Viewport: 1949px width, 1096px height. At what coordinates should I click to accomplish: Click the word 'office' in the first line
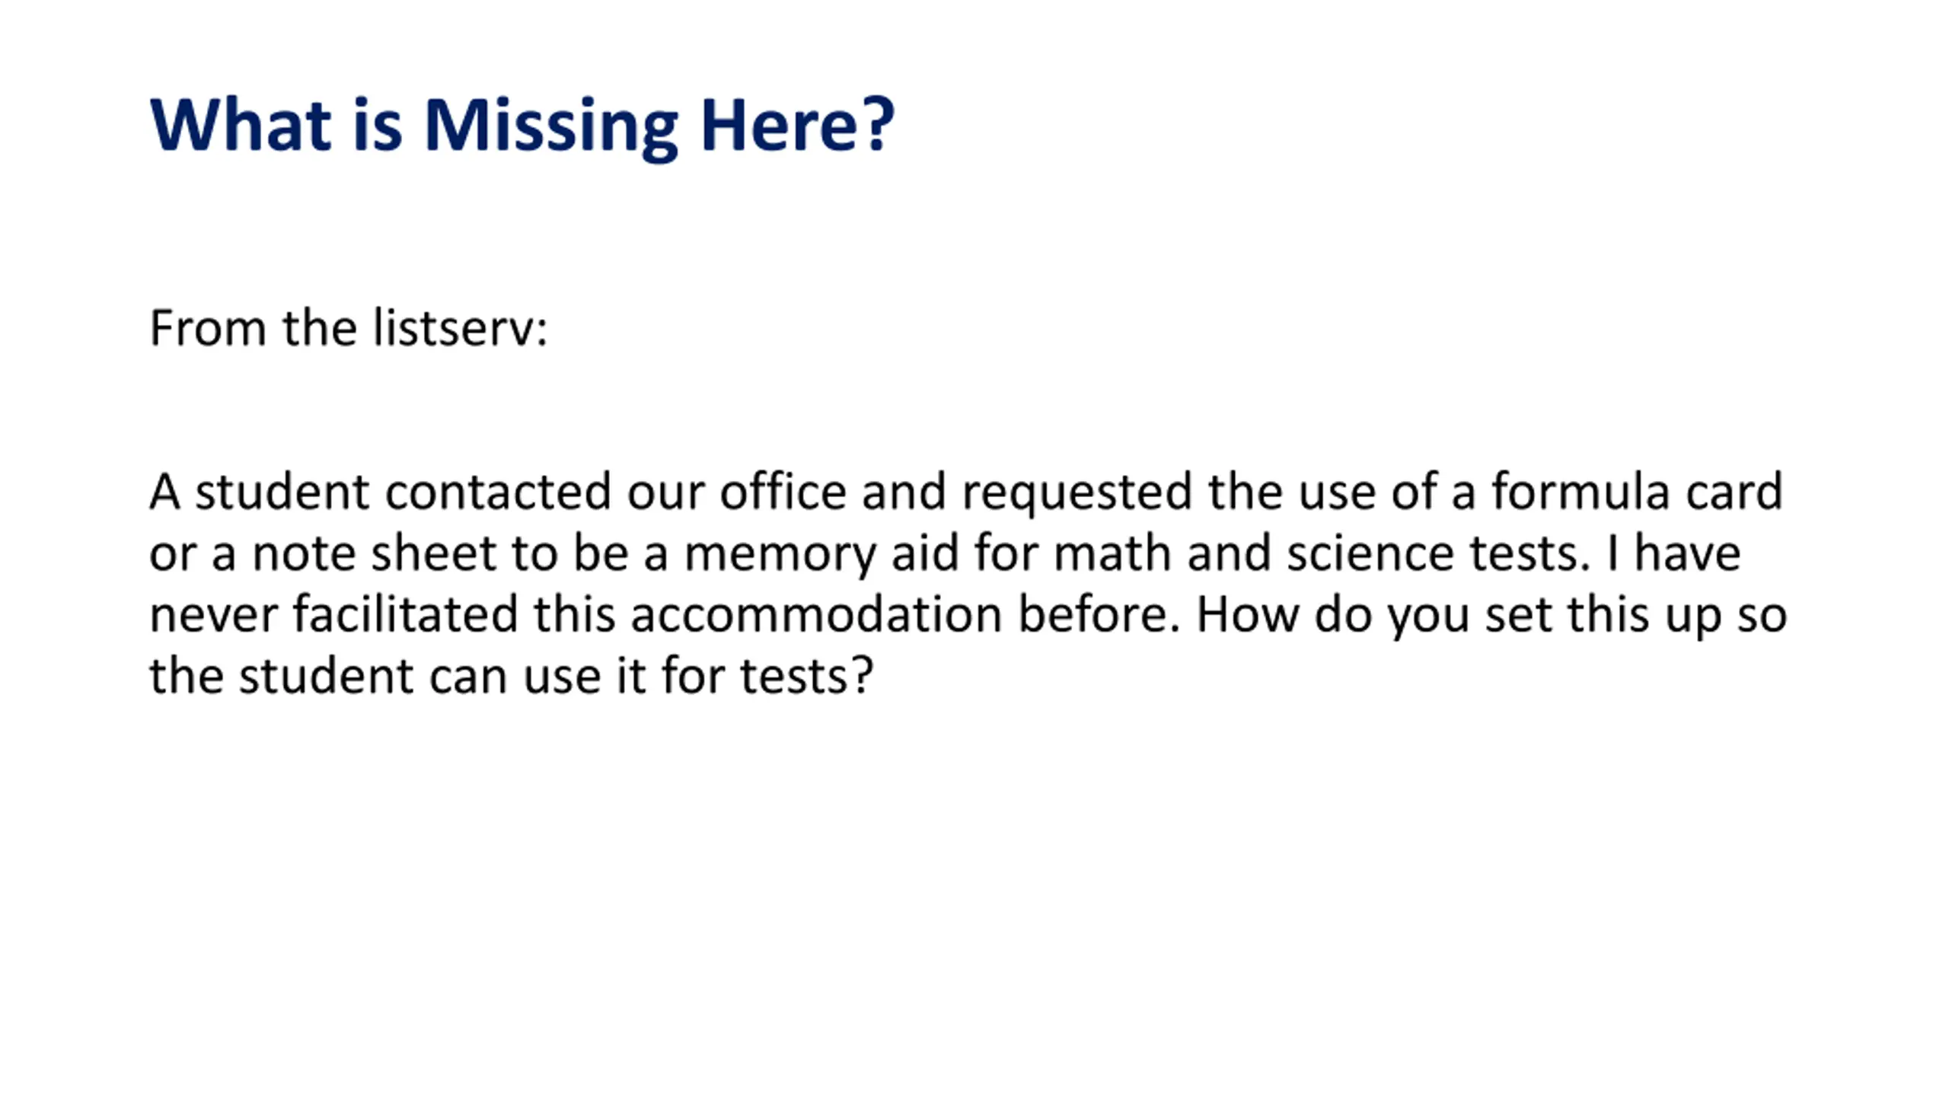point(783,491)
